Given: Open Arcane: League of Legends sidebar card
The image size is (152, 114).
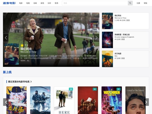Looking at the screenshot, I should pos(125,40).
